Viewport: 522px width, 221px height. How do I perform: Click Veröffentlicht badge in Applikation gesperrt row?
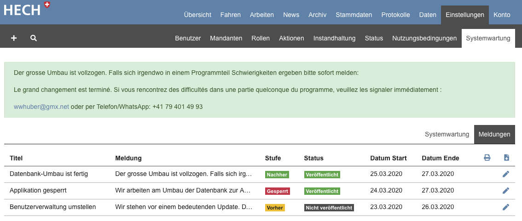coord(322,191)
